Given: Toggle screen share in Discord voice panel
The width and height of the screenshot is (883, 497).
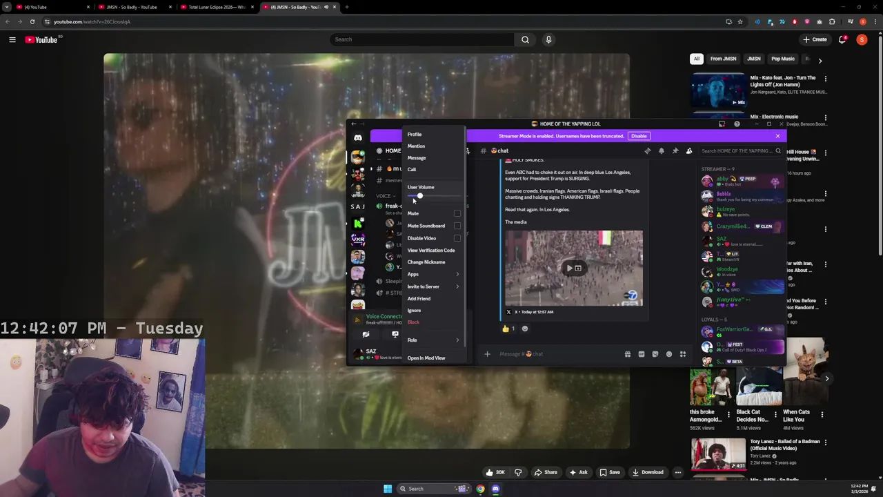Looking at the screenshot, I should (x=395, y=334).
